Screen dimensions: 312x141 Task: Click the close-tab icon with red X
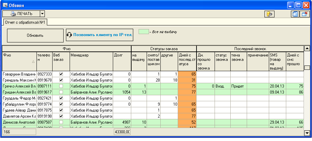point(304,14)
